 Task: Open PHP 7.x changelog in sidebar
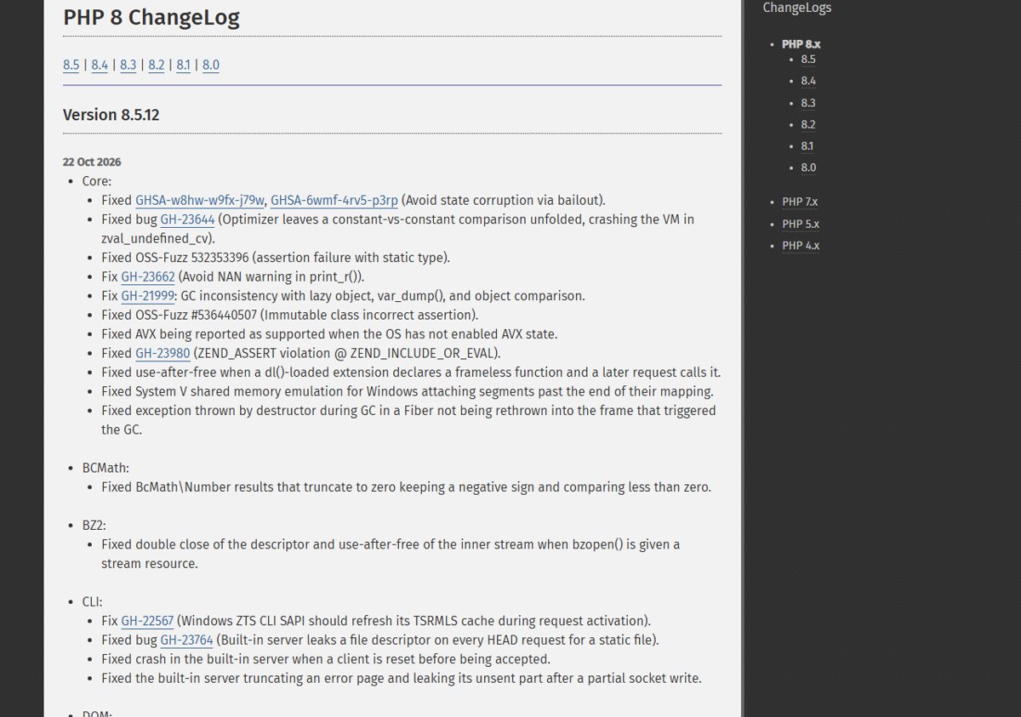[x=800, y=202]
